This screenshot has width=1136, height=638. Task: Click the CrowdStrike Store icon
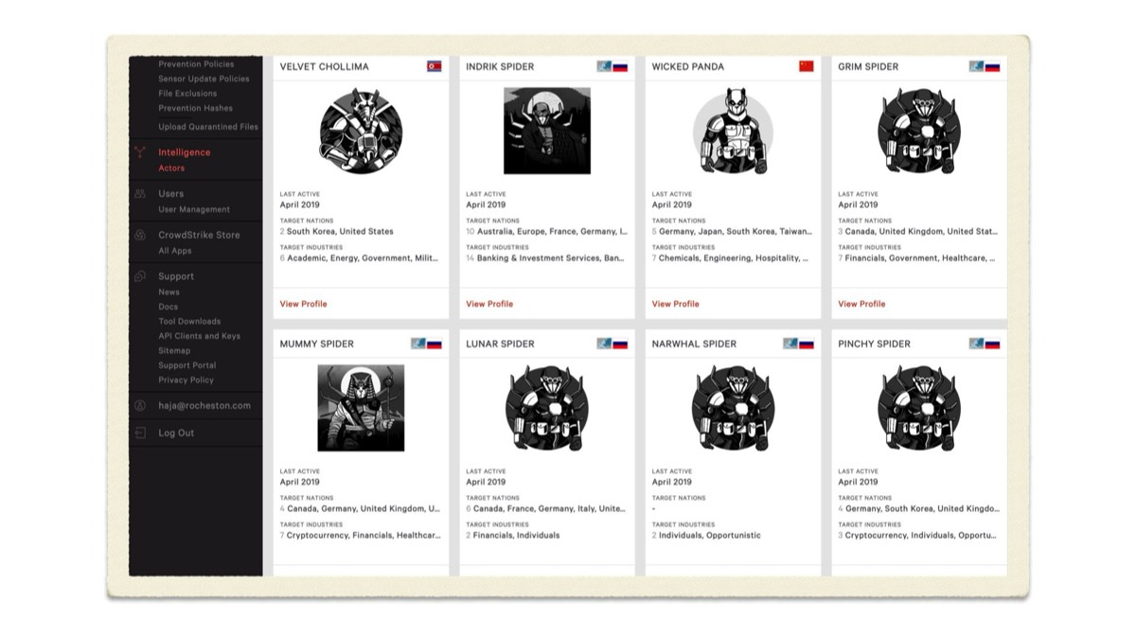pyautogui.click(x=140, y=235)
